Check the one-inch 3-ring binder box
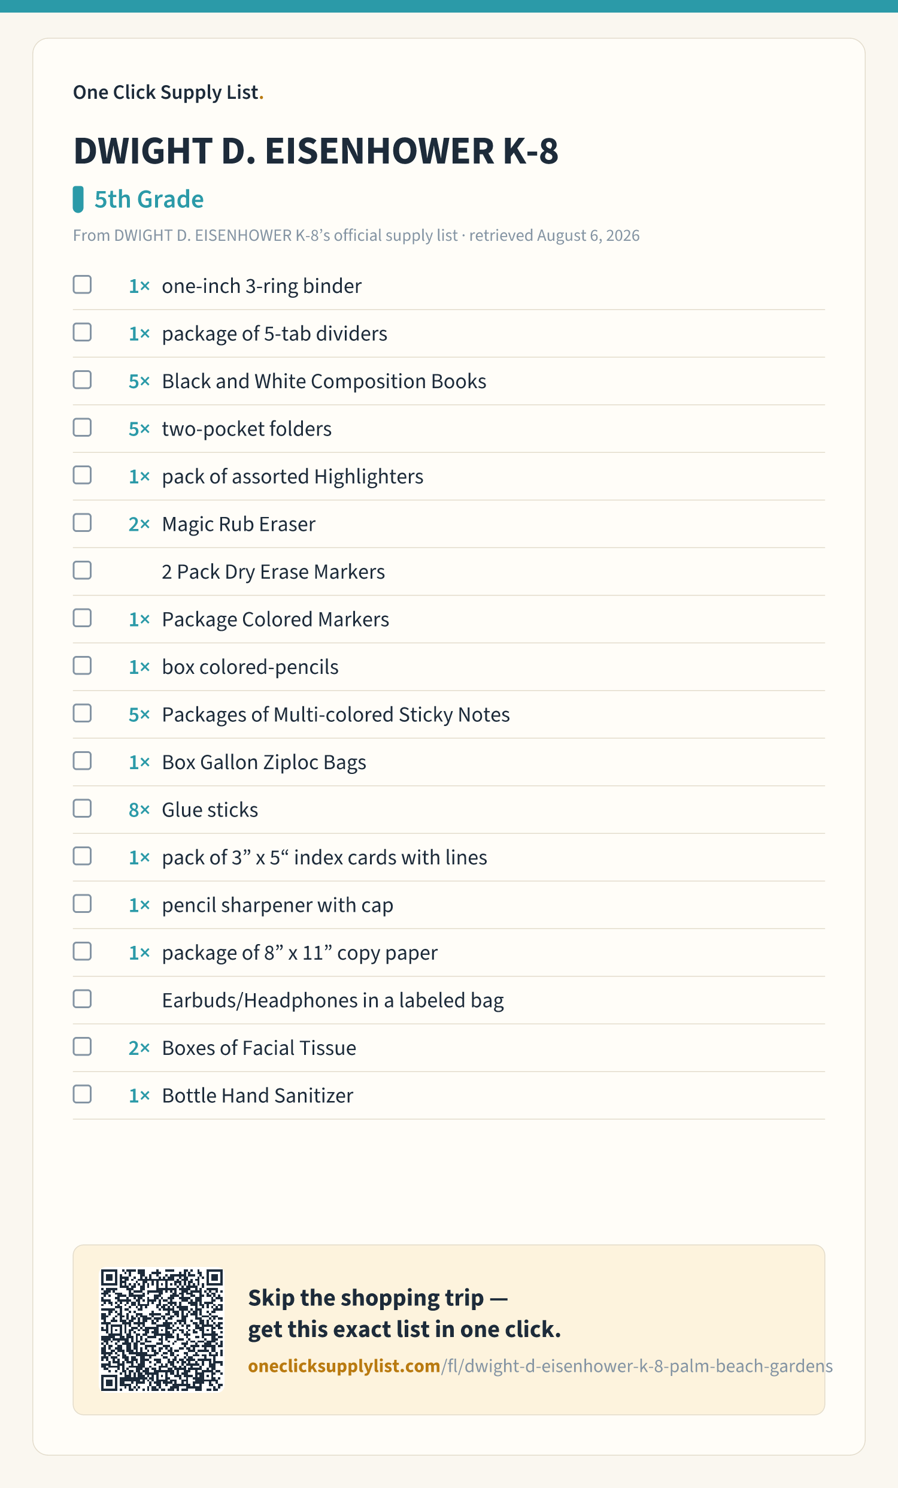 coord(82,285)
